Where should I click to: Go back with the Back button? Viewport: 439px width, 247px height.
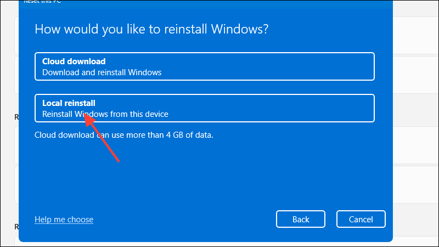coord(300,219)
